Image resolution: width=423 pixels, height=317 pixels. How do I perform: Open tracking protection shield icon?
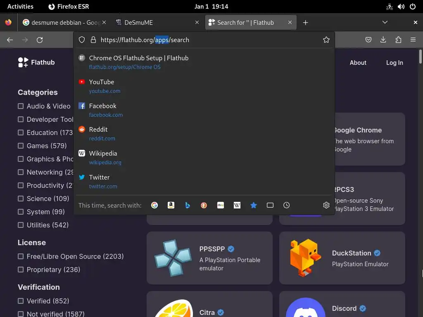pyautogui.click(x=82, y=40)
